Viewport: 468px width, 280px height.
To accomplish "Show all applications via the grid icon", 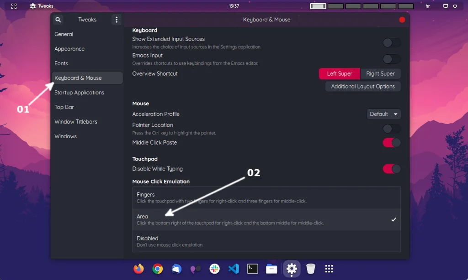I will click(329, 269).
